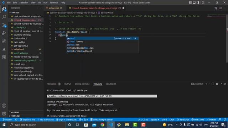The height and width of the screenshot is (128, 228).
Task: Open the Accounts menu icon
Action: [4, 106]
